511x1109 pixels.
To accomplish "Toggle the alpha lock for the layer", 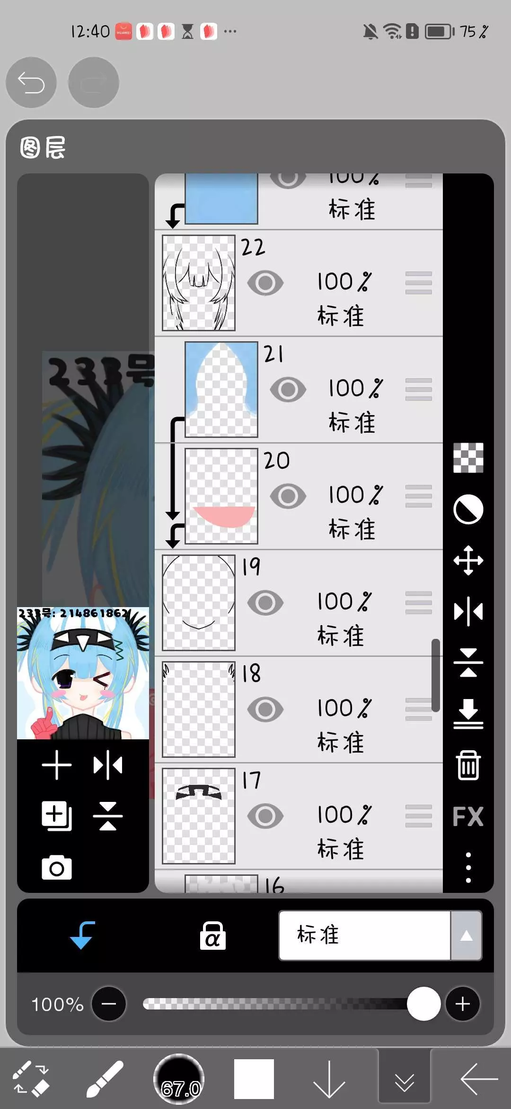I will [x=212, y=936].
